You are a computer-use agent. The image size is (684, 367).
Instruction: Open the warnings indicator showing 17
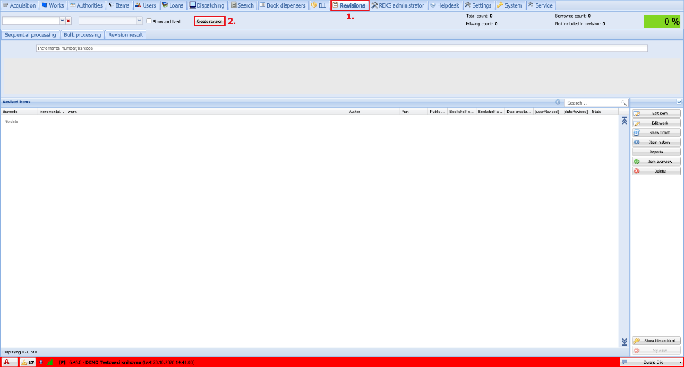tap(27, 362)
